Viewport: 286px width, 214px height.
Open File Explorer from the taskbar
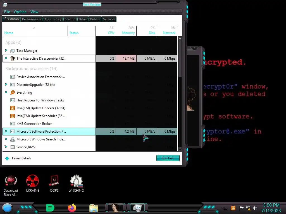[94, 208]
